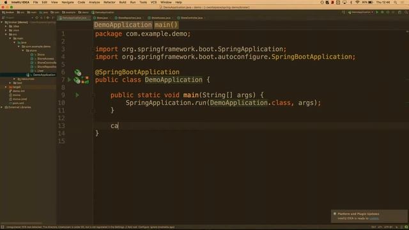Image resolution: width=409 pixels, height=230 pixels.
Task: Select the StoreAccess class in project tree
Action: tap(45, 59)
